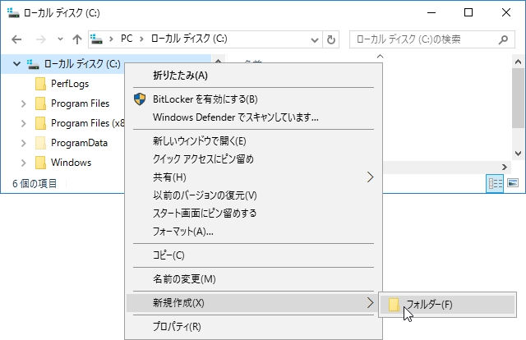This screenshot has width=526, height=340.
Task: Click the horizontal scrollbar right arrow
Action: pyautogui.click(x=505, y=167)
